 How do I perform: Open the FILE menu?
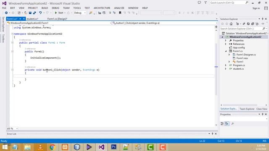4,8
